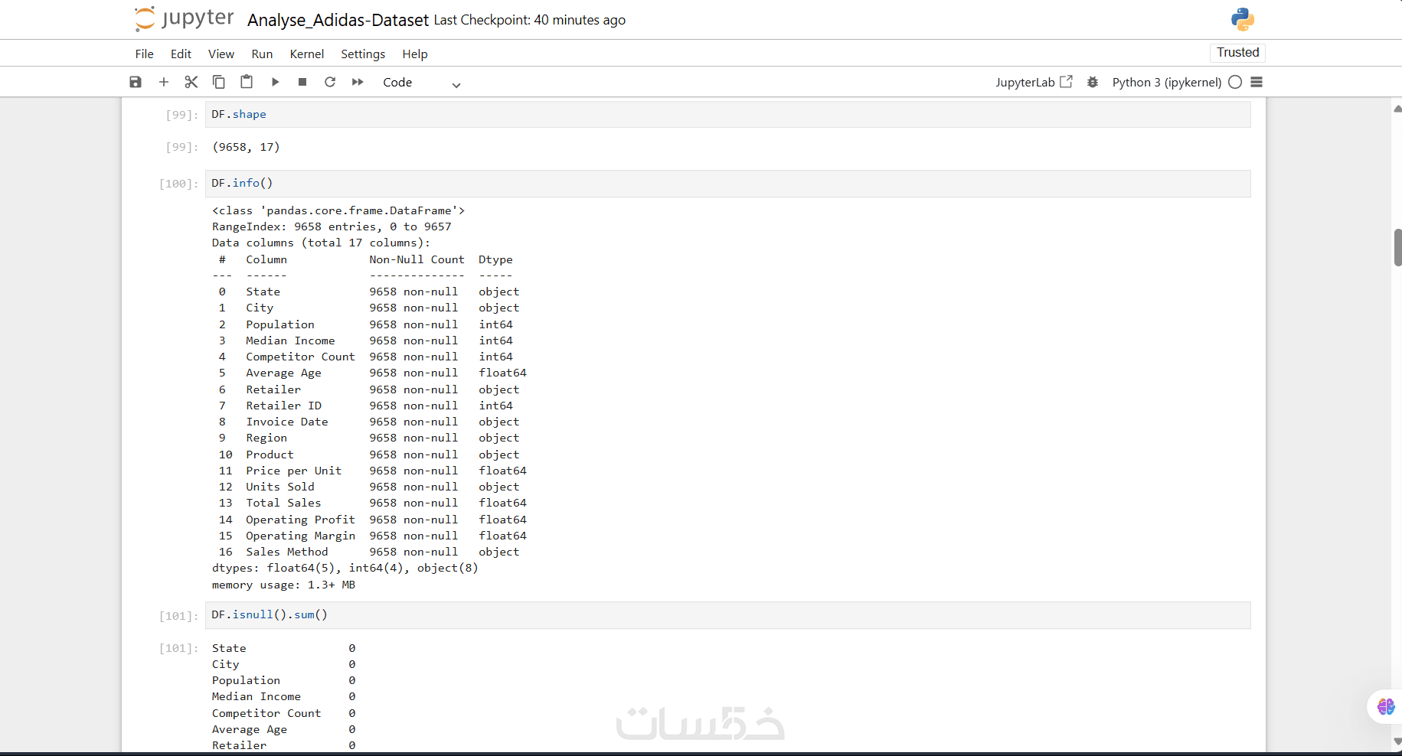This screenshot has width=1402, height=756.
Task: Click the 'Sales Method' row in info output
Action: pos(368,552)
